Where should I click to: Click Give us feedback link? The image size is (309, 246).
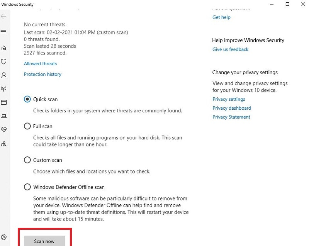[x=230, y=49]
